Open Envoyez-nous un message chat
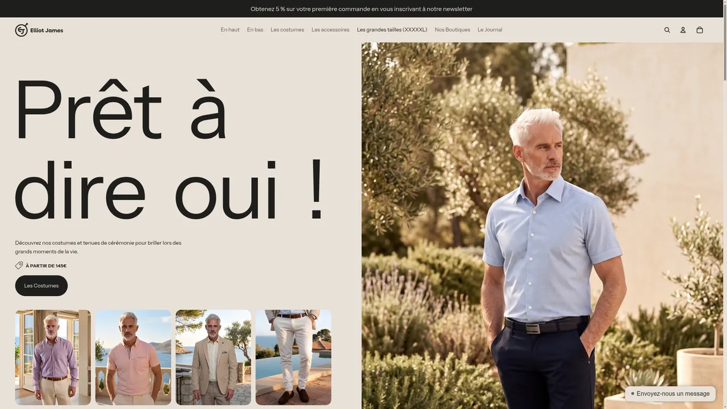This screenshot has height=409, width=727. [x=670, y=394]
